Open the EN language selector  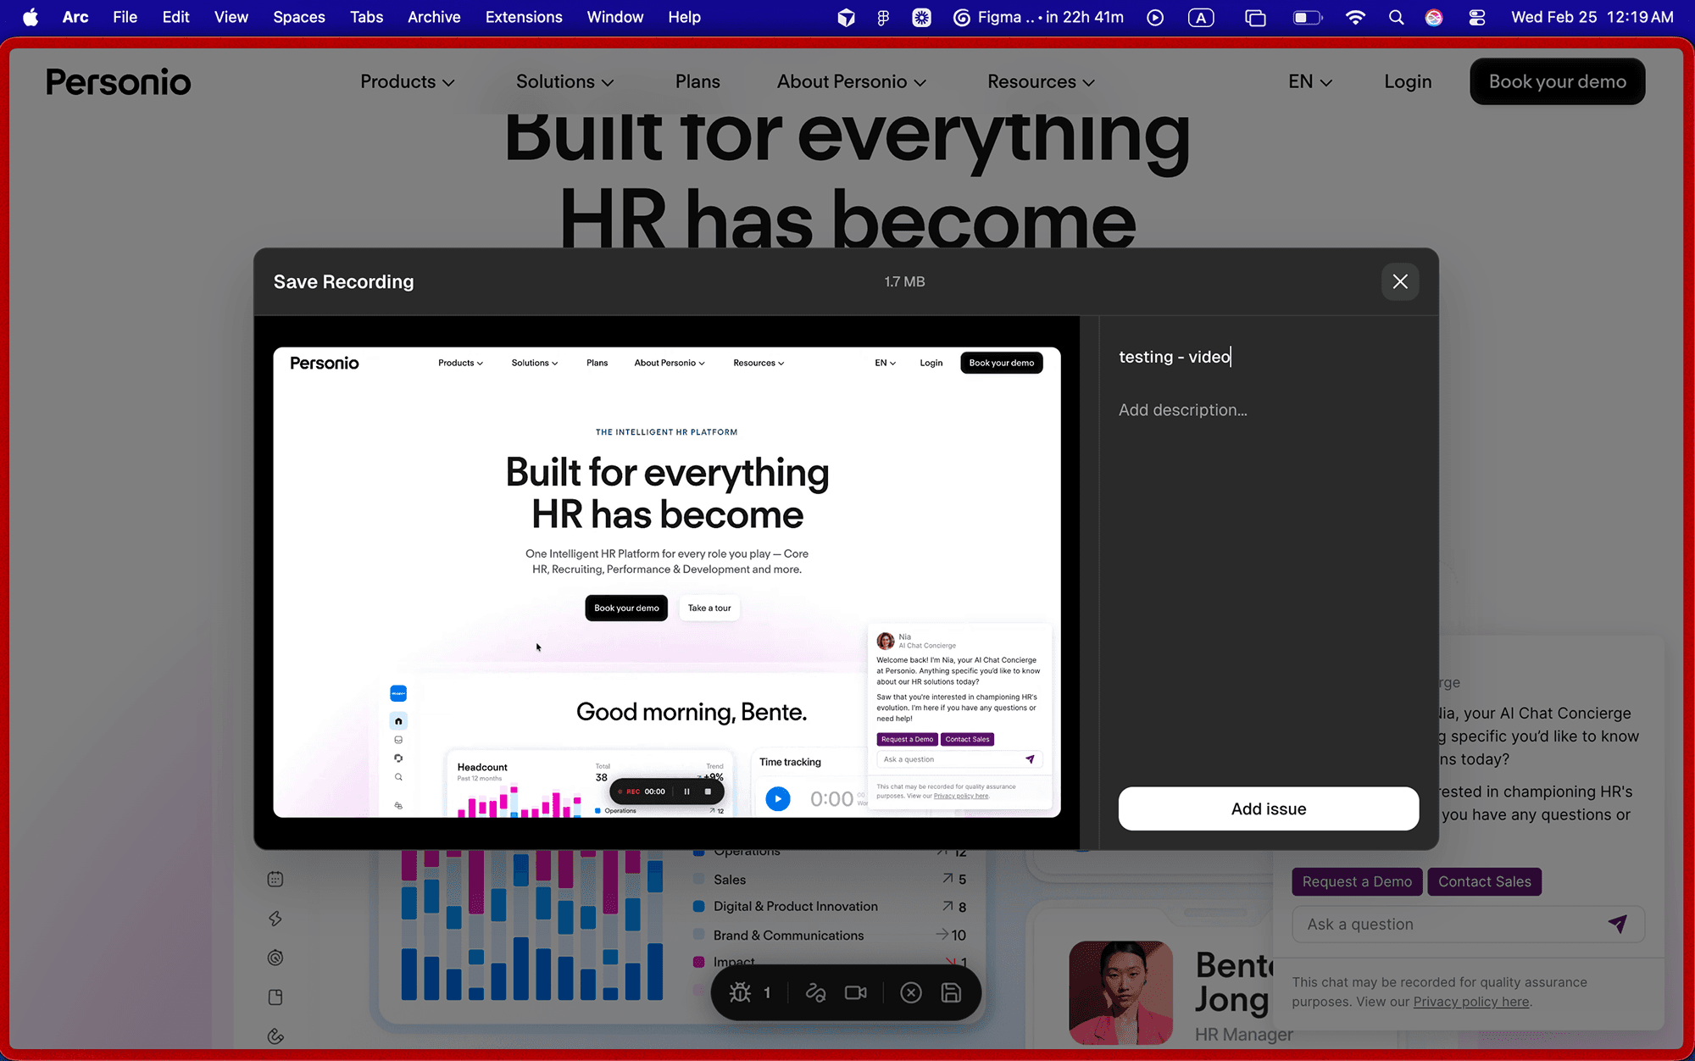click(1309, 81)
